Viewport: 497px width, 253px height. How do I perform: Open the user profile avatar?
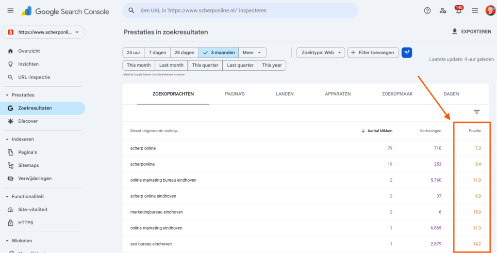coord(490,11)
